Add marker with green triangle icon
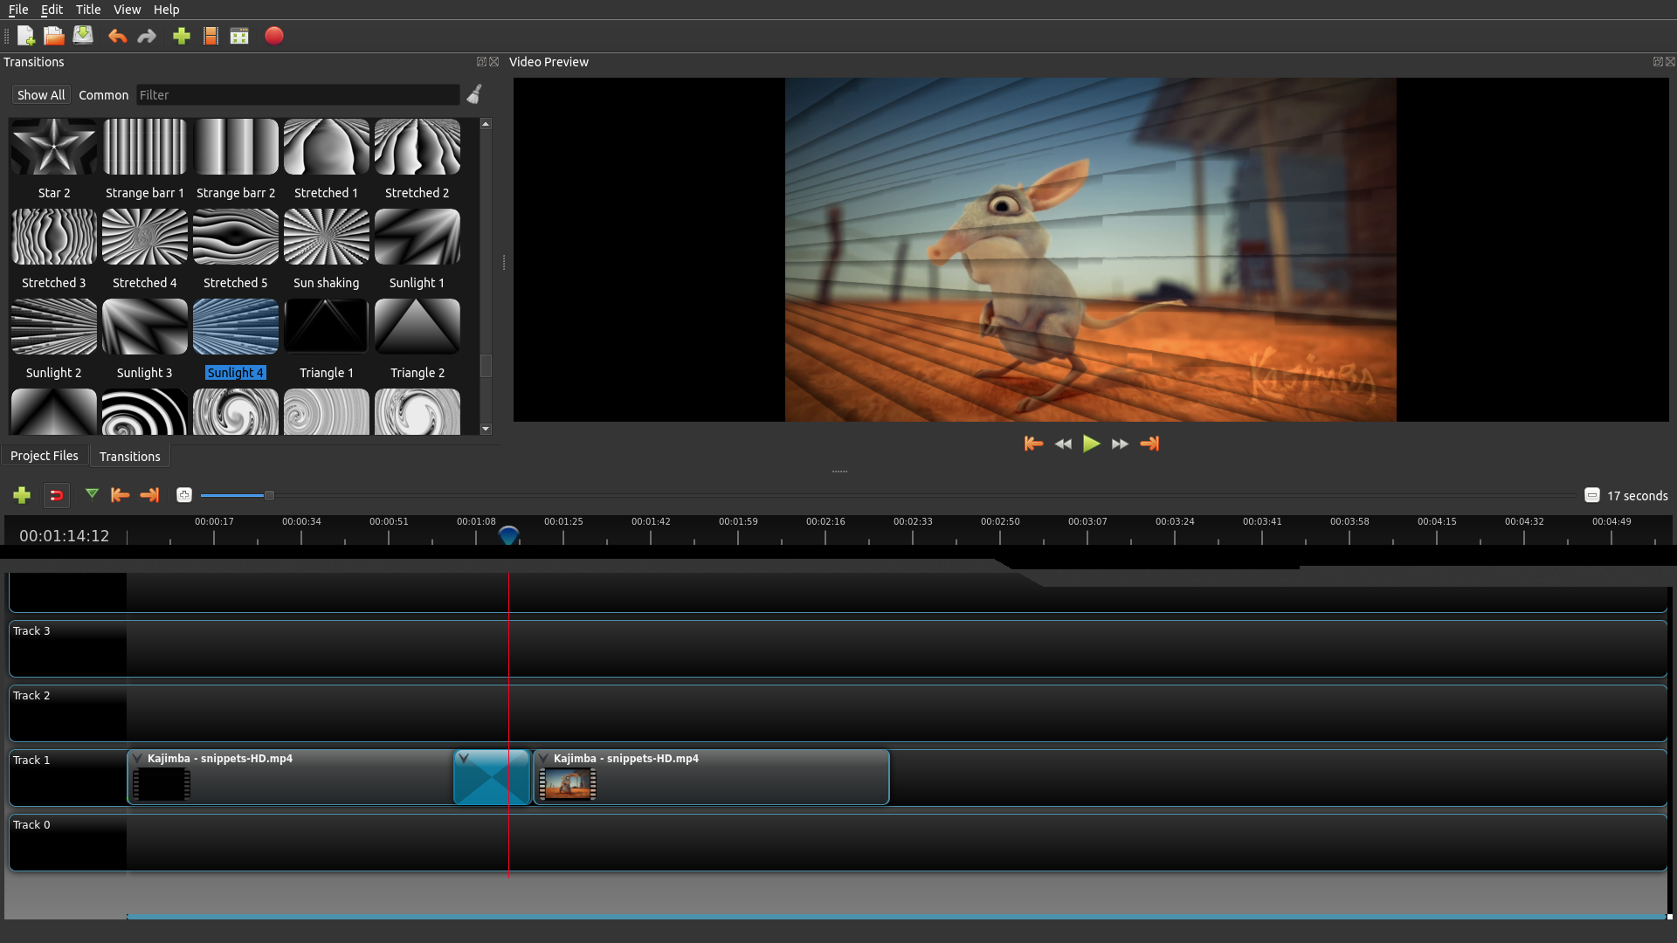Viewport: 1677px width, 943px height. 92,494
